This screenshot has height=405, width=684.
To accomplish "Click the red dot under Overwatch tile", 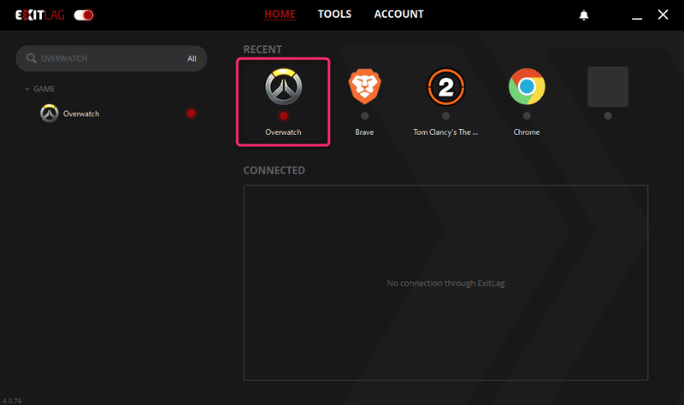I will pyautogui.click(x=284, y=116).
